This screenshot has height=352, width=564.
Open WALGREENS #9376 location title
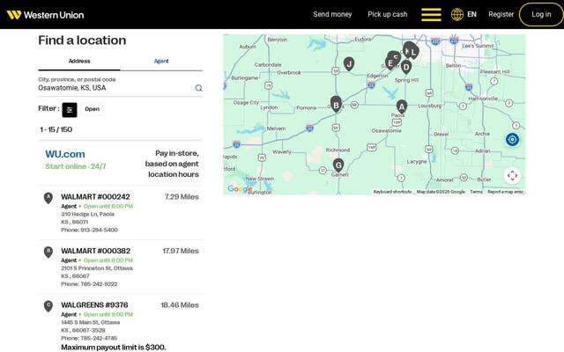click(x=94, y=305)
